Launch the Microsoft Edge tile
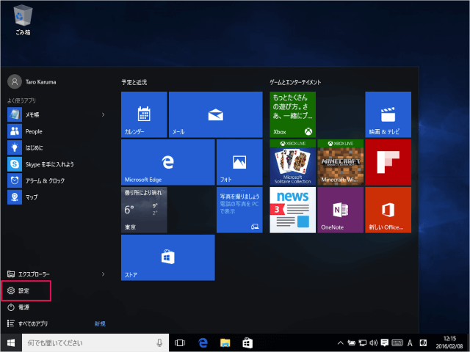470x352 pixels. [x=168, y=162]
